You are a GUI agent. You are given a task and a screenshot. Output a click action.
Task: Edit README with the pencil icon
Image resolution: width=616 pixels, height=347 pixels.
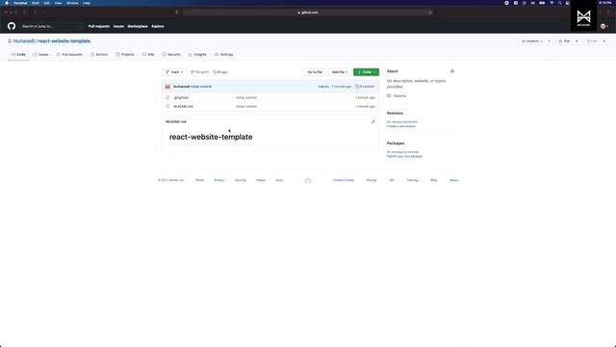373,122
